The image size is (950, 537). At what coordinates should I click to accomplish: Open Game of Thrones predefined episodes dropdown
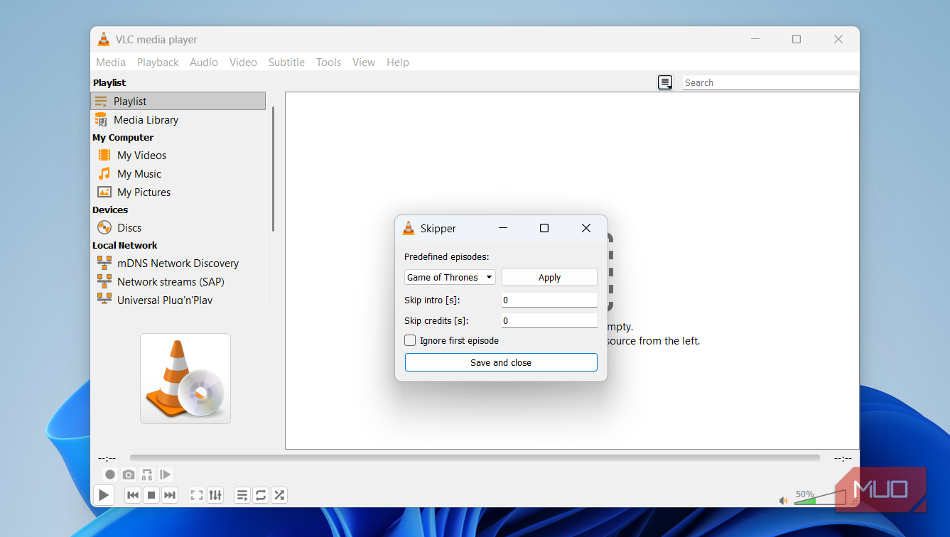[450, 277]
